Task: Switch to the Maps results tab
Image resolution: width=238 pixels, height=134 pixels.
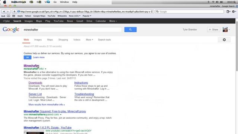Action: click(50, 40)
